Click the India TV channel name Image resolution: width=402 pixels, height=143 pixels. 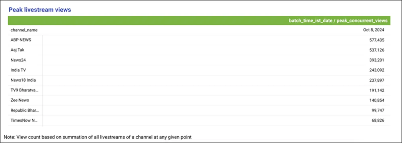coord(19,70)
